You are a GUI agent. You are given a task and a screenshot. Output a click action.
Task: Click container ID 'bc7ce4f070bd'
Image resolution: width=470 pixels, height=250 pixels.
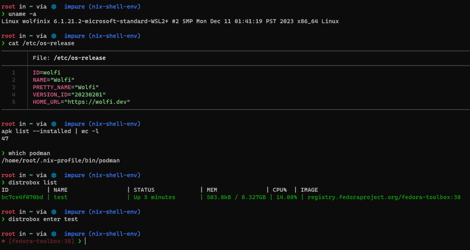22,197
